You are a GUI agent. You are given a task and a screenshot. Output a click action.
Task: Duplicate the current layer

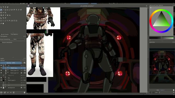[x=5, y=93]
